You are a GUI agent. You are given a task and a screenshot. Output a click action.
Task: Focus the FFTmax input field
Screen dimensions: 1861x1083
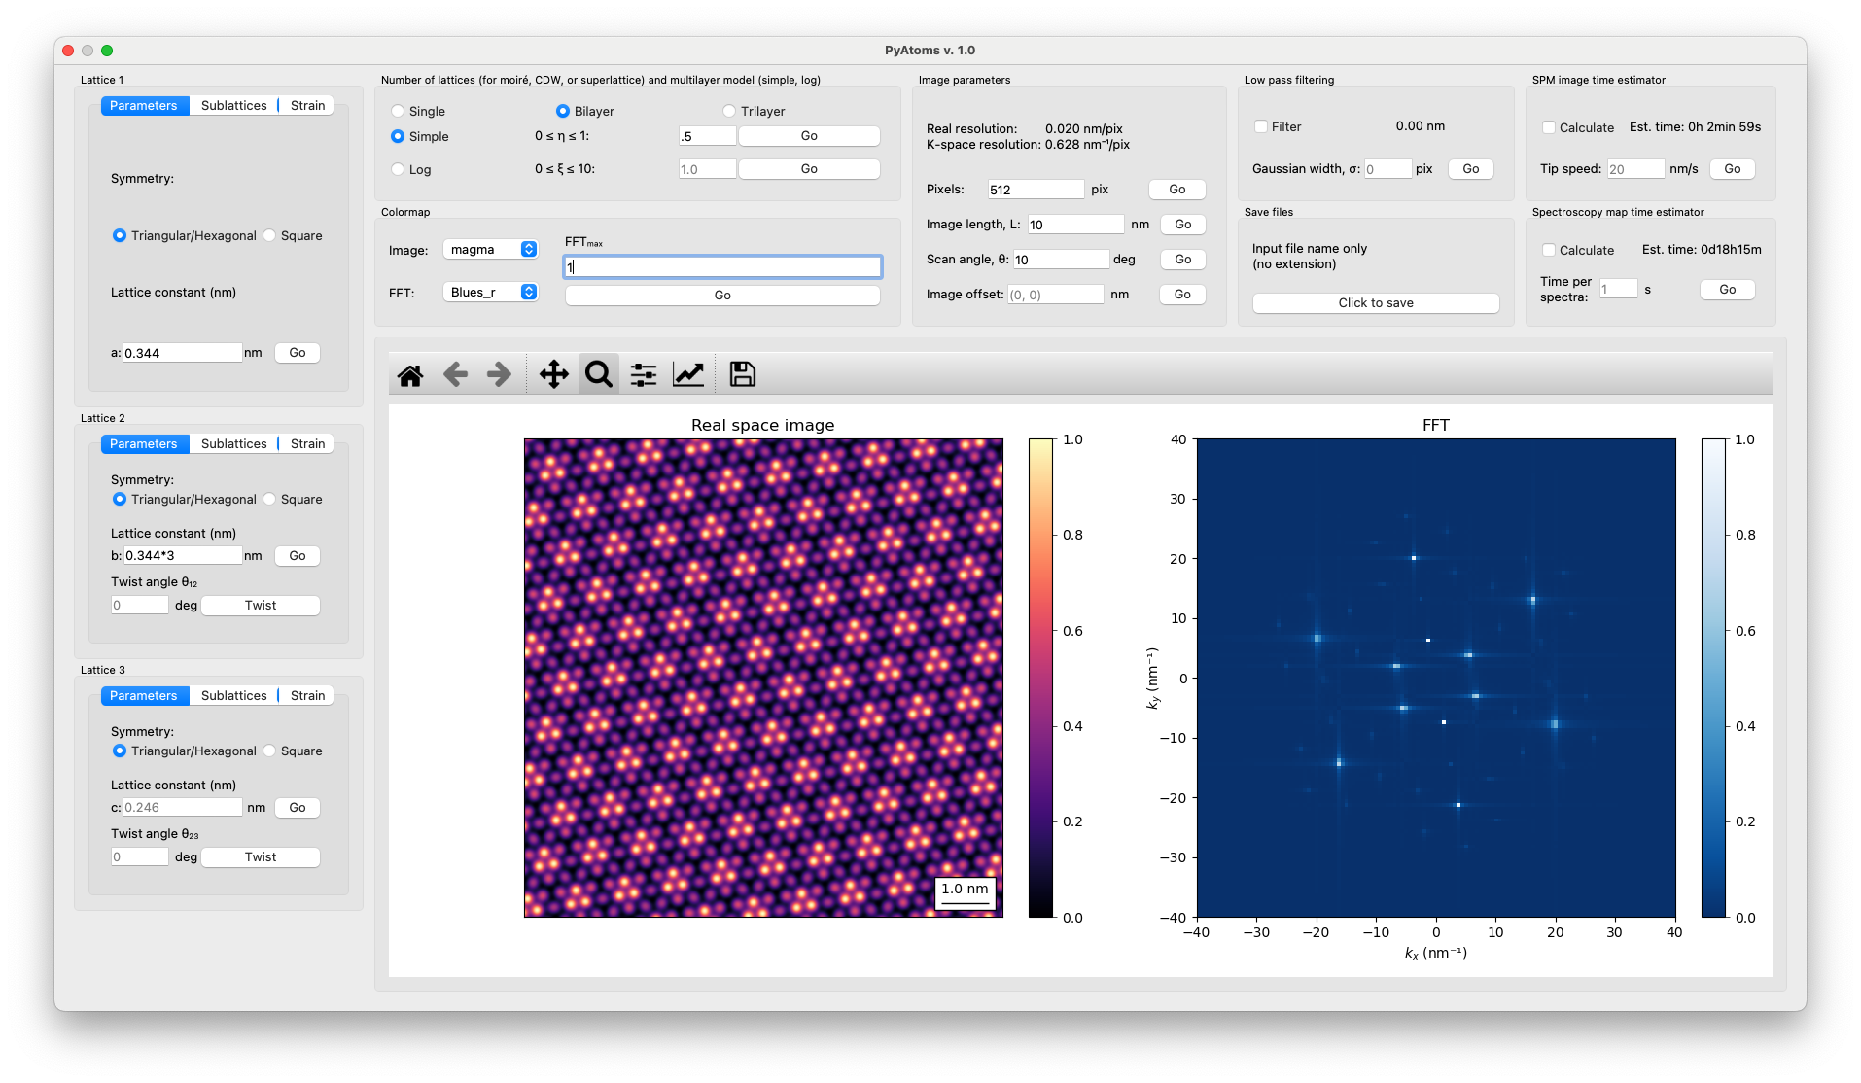722,266
